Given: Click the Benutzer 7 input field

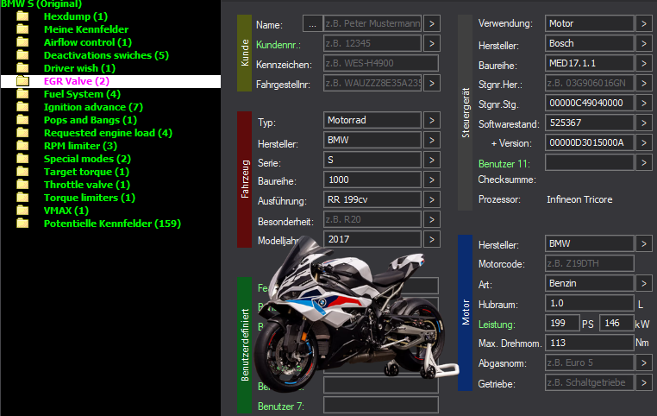Looking at the screenshot, I should pyautogui.click(x=381, y=405).
